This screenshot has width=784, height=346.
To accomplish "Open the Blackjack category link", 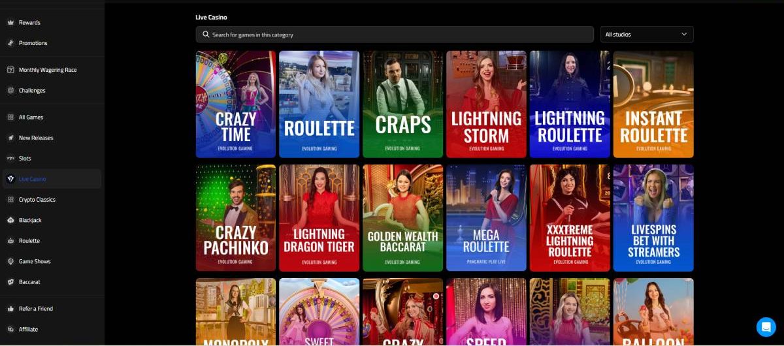I will click(x=30, y=220).
